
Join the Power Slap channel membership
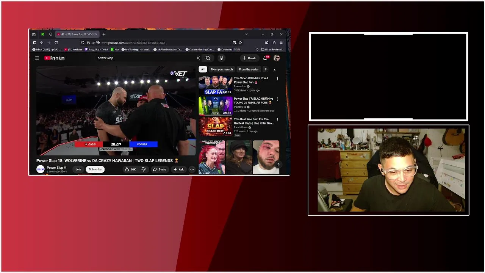pyautogui.click(x=78, y=169)
